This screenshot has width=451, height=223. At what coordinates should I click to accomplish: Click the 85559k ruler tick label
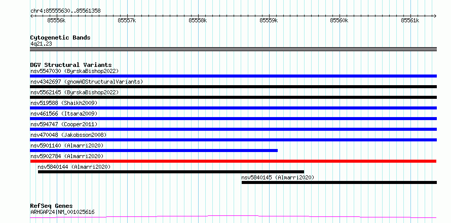[x=269, y=20]
